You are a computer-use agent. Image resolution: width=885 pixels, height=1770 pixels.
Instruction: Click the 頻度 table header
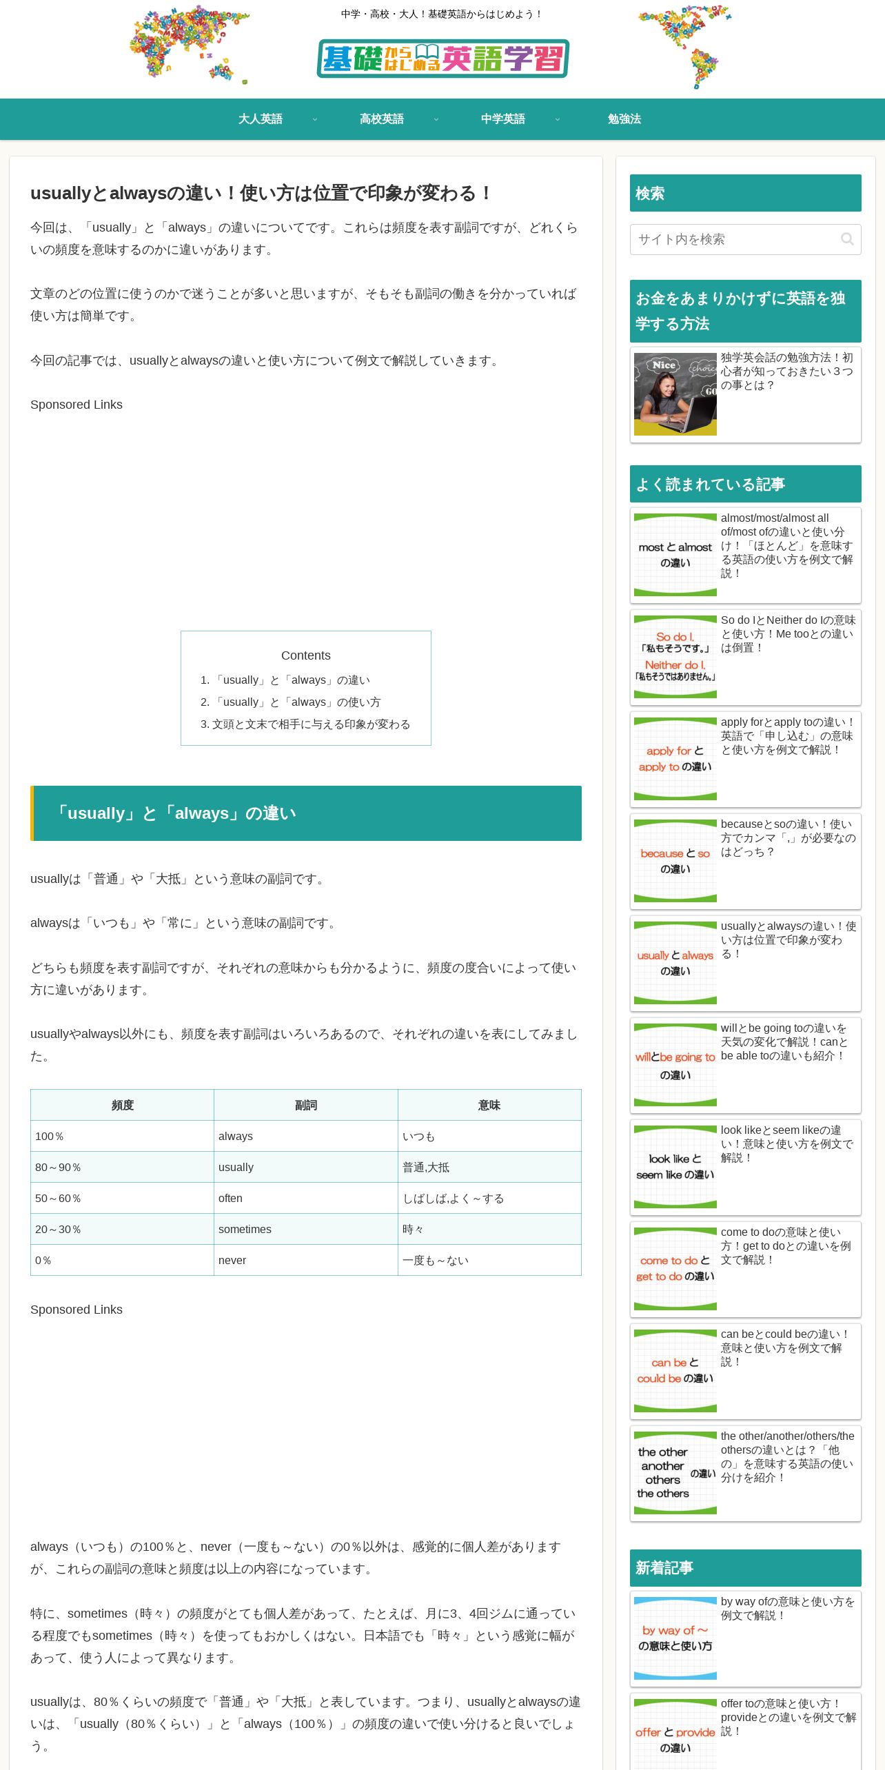point(122,1105)
